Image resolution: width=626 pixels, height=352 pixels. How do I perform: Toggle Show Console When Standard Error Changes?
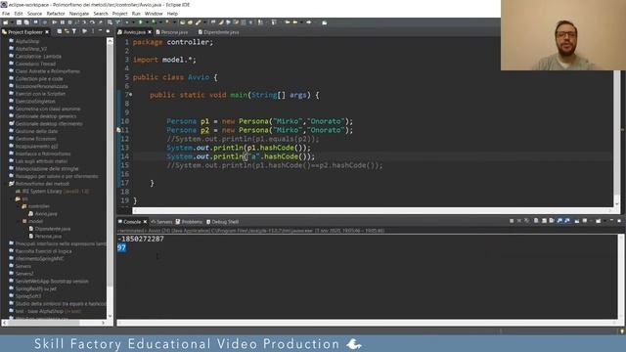pos(567,221)
